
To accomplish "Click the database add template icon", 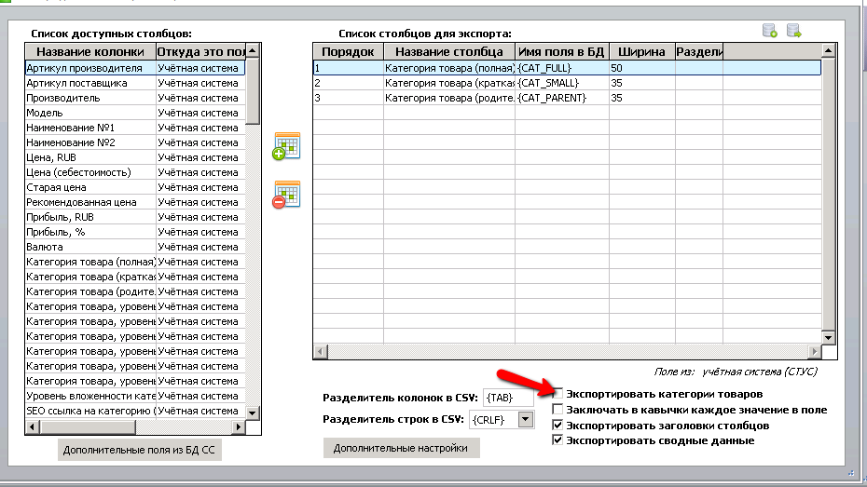I will tap(770, 31).
